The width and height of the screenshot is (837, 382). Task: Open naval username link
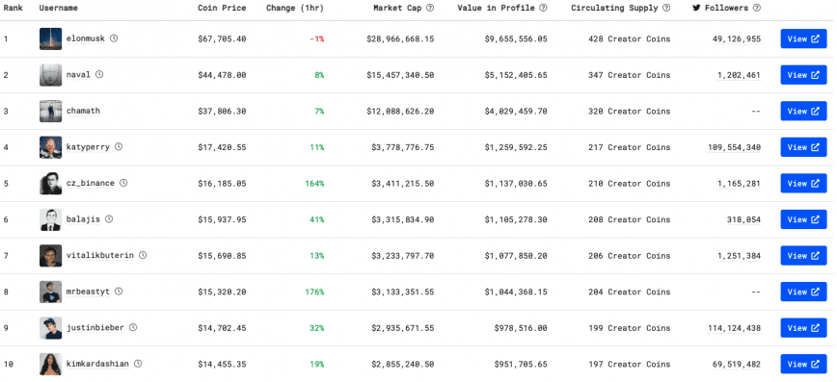[78, 75]
